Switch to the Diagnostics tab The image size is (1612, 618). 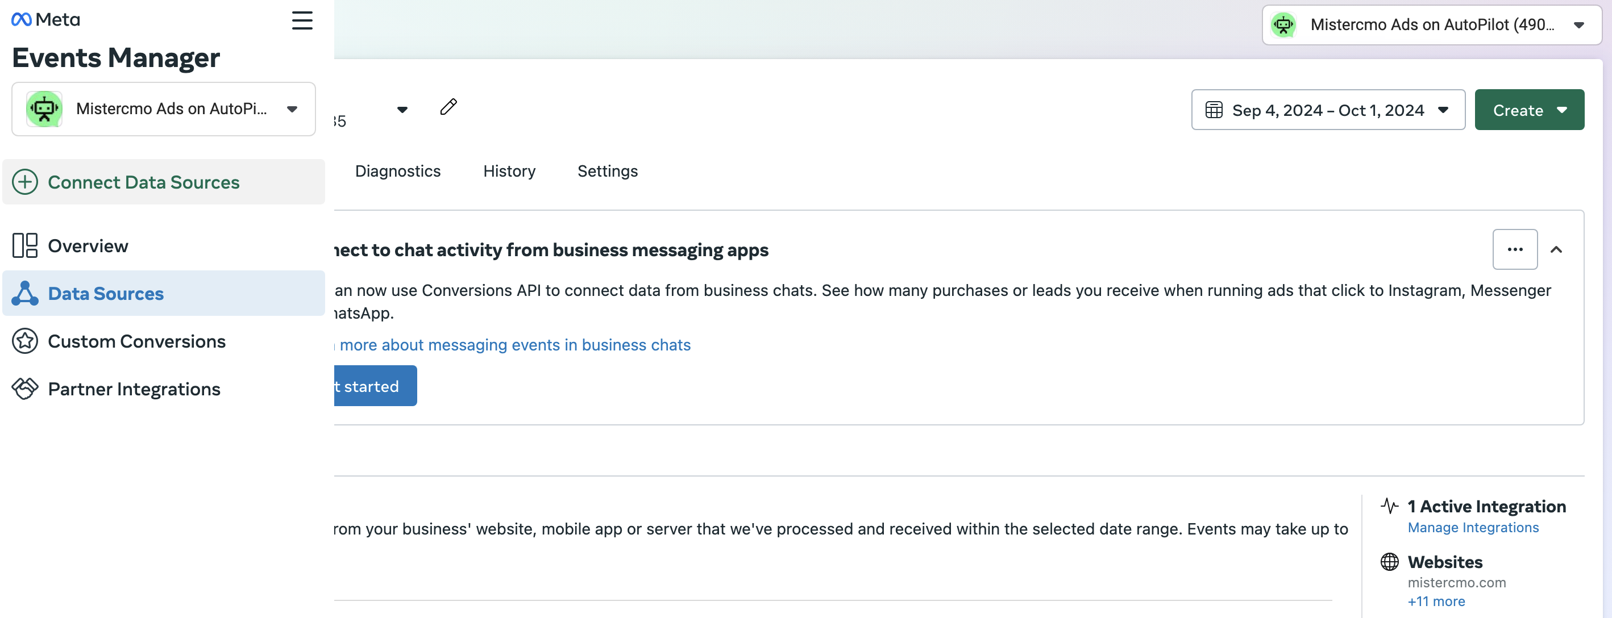[x=397, y=171]
